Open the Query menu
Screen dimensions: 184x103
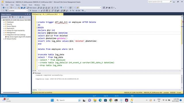(18, 5)
